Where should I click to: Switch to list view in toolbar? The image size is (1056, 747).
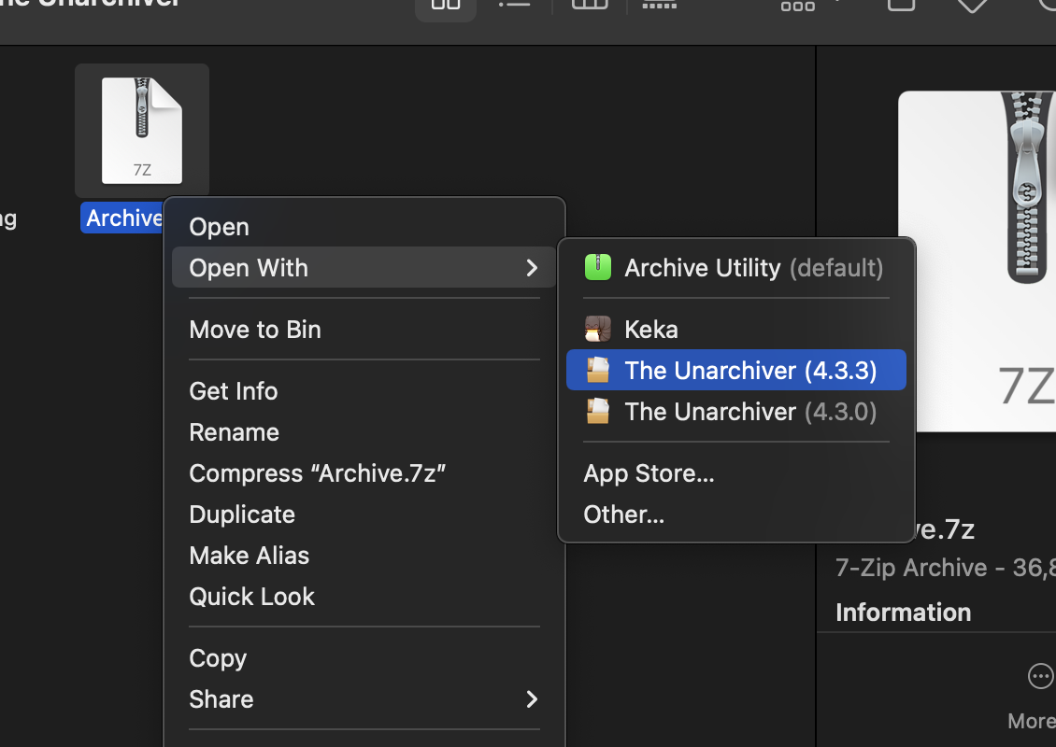tap(514, 6)
